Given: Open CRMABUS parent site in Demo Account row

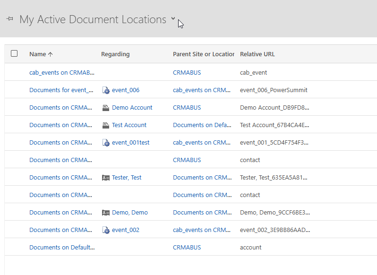Looking at the screenshot, I should pos(187,107).
